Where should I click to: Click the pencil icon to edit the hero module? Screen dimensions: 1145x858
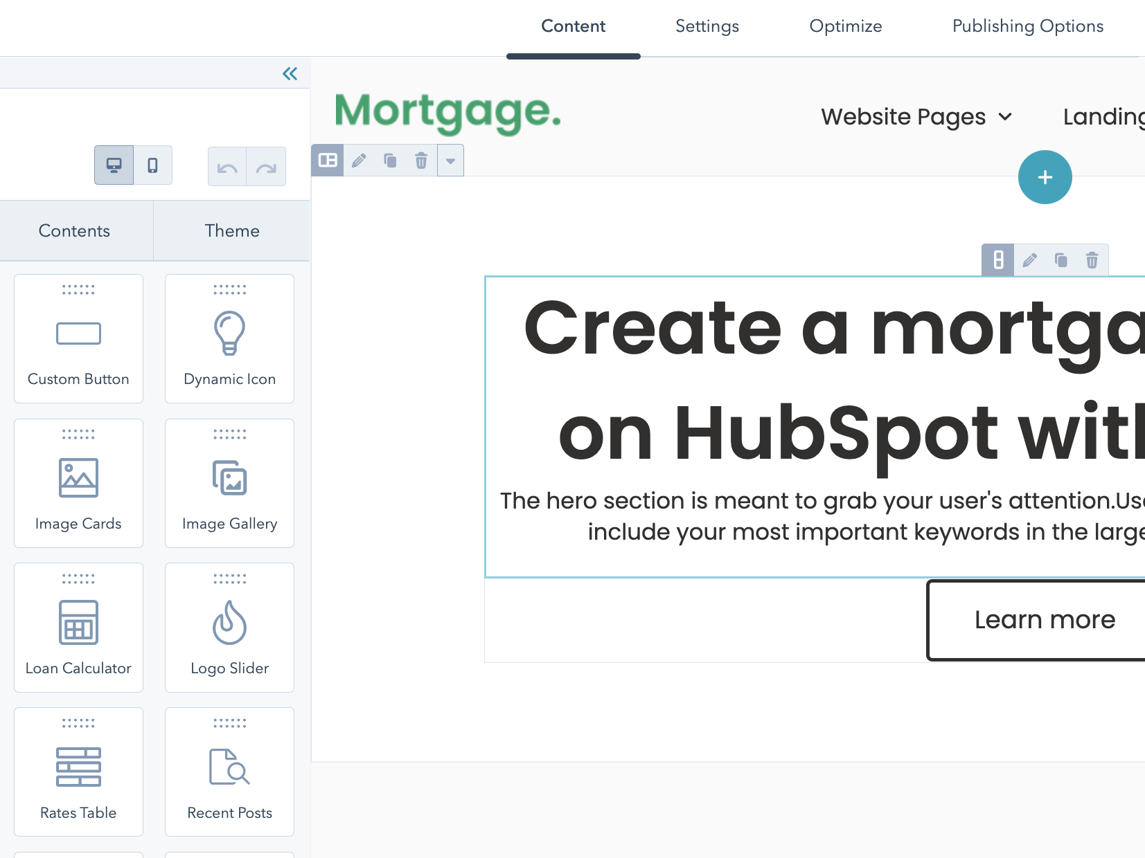(1030, 260)
